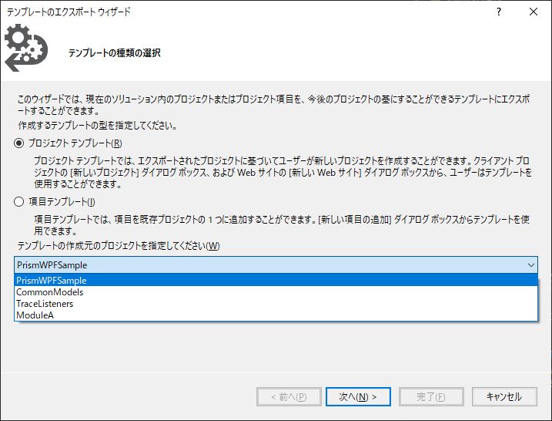The height and width of the screenshot is (421, 552).
Task: Collapse the project combo box arrow
Action: 531,264
